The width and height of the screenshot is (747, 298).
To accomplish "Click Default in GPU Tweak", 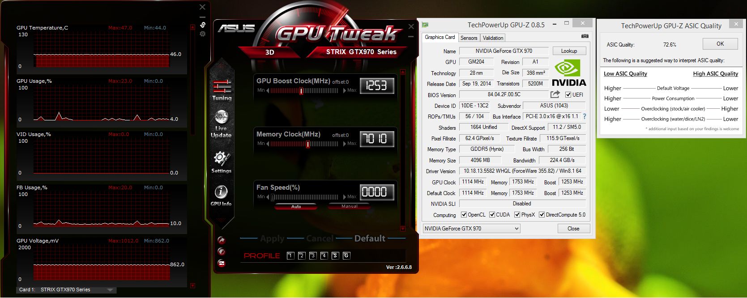I will click(370, 238).
